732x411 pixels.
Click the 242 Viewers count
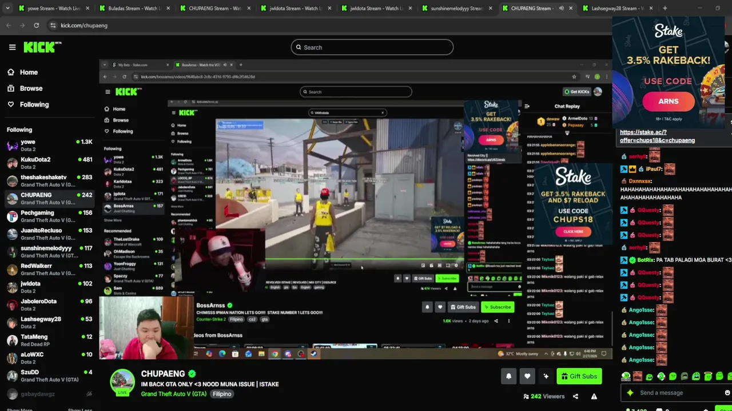543,396
